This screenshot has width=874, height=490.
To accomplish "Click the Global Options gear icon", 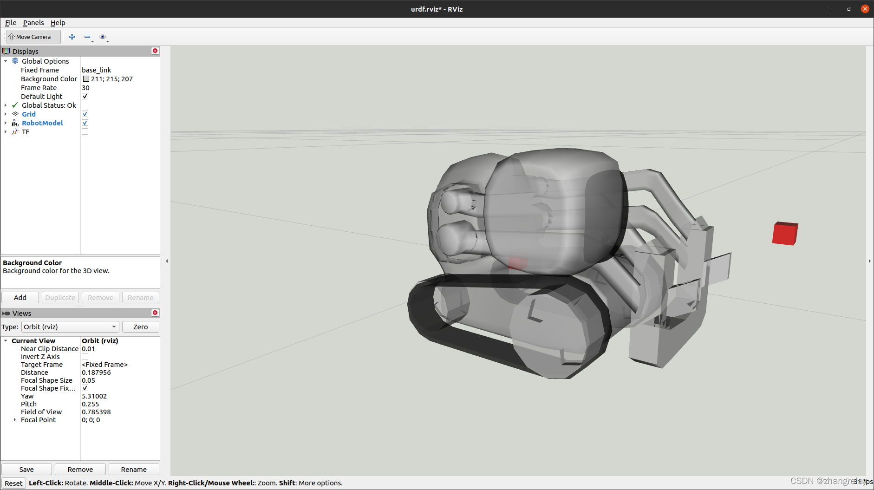I will (15, 61).
